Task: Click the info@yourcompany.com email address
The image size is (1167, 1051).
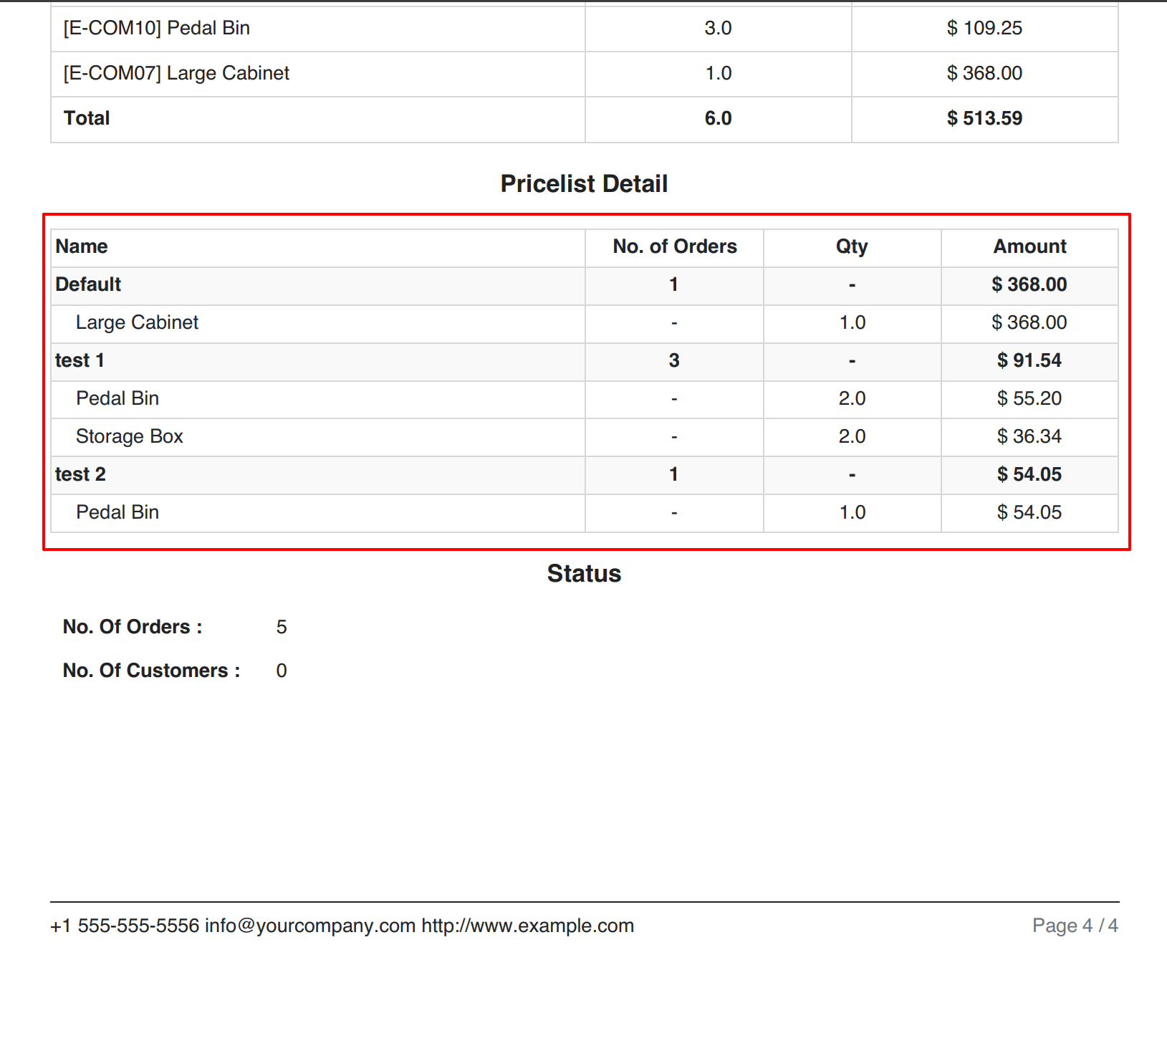Action: coord(310,926)
